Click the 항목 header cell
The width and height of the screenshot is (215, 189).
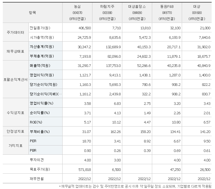click(x=32, y=13)
